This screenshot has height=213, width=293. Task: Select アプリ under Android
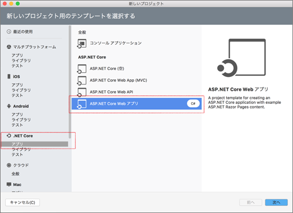point(17,114)
